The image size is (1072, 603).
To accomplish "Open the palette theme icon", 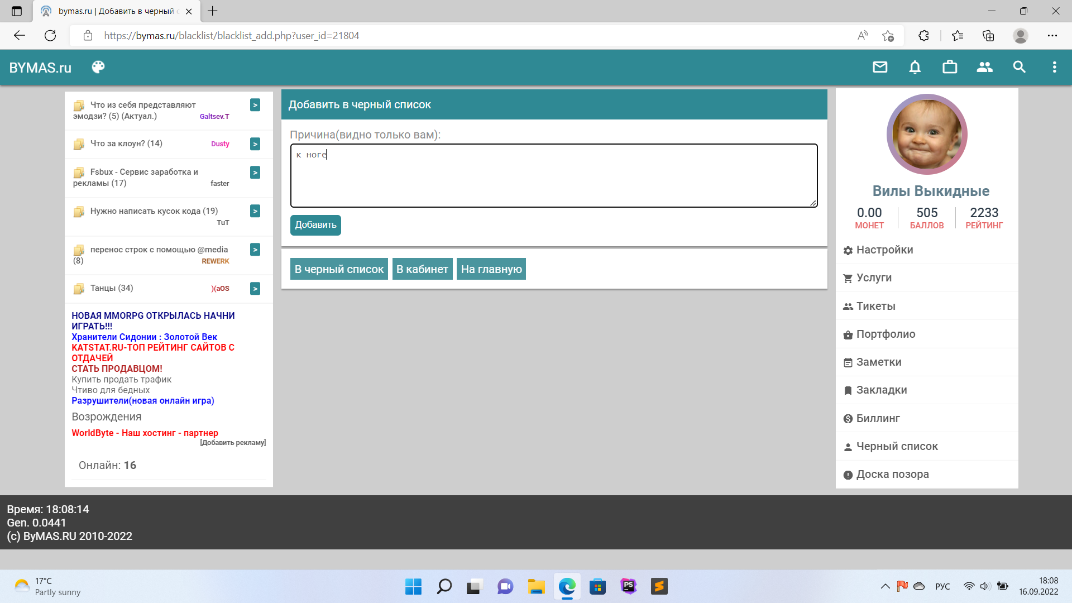I will (x=98, y=68).
